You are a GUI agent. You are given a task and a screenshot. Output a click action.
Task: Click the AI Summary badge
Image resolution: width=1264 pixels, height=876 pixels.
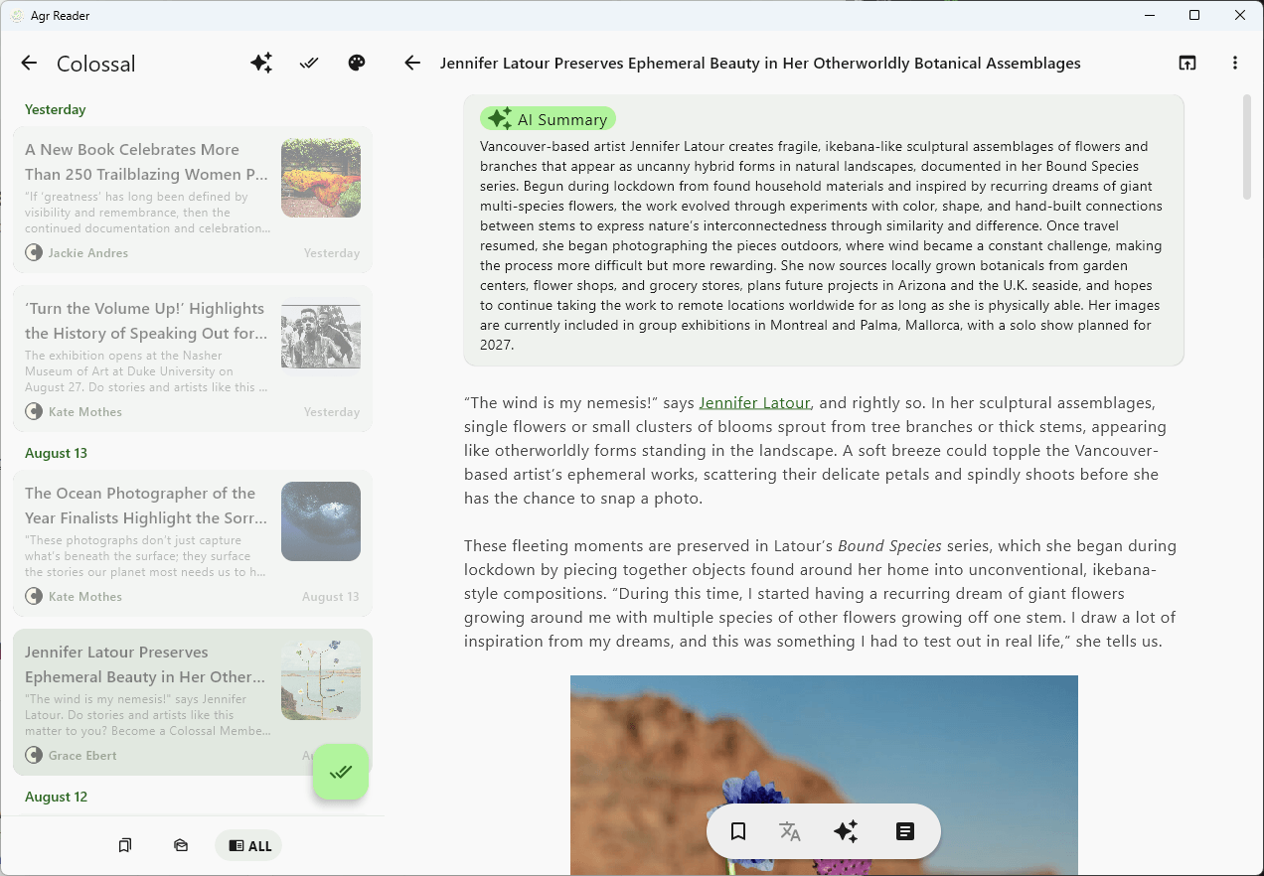click(x=548, y=119)
